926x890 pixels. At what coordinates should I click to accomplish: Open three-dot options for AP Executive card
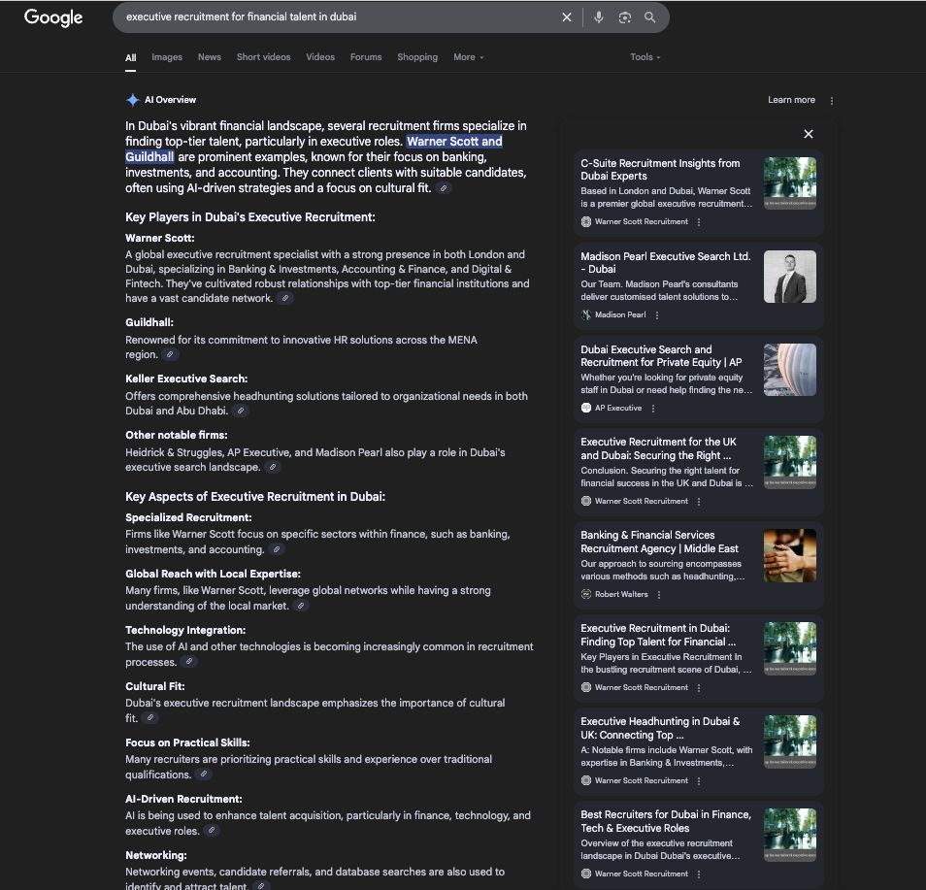point(652,408)
